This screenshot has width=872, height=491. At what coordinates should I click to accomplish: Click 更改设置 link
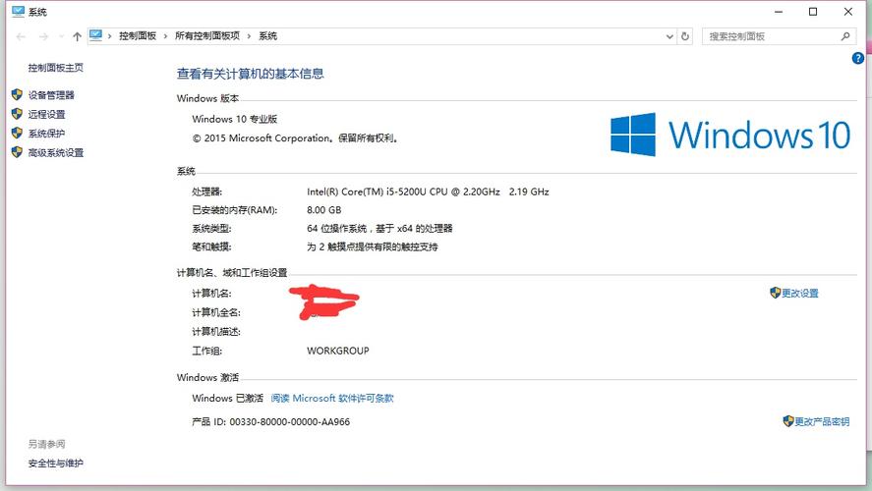click(799, 294)
